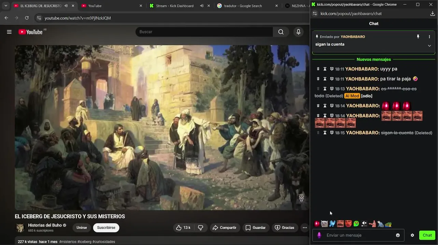This screenshot has width=438, height=245.
Task: Share the video via Compartir
Action: click(224, 228)
